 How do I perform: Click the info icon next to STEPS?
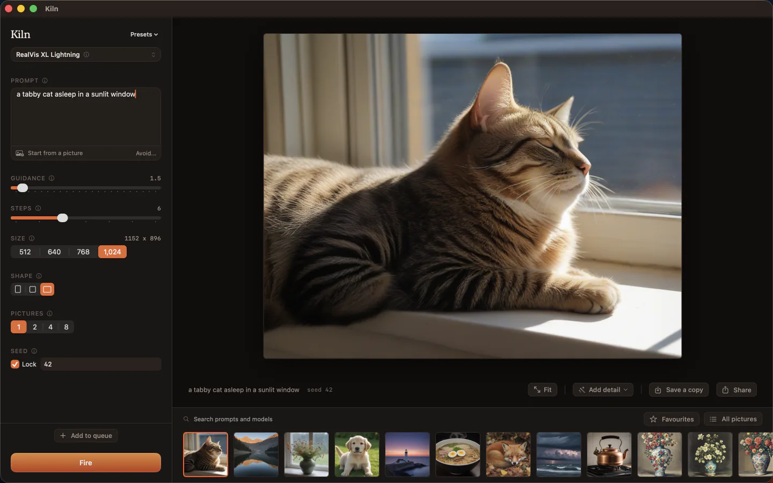click(38, 208)
